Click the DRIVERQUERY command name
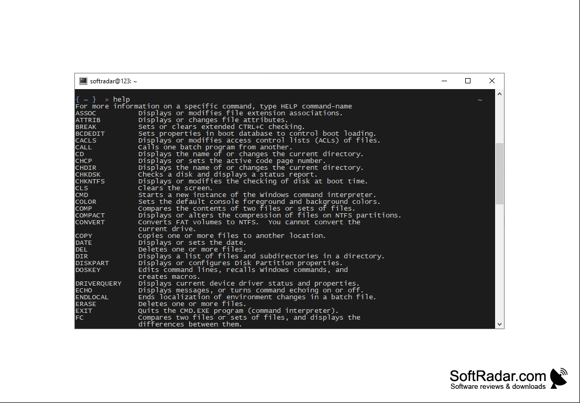Image resolution: width=580 pixels, height=403 pixels. [99, 284]
